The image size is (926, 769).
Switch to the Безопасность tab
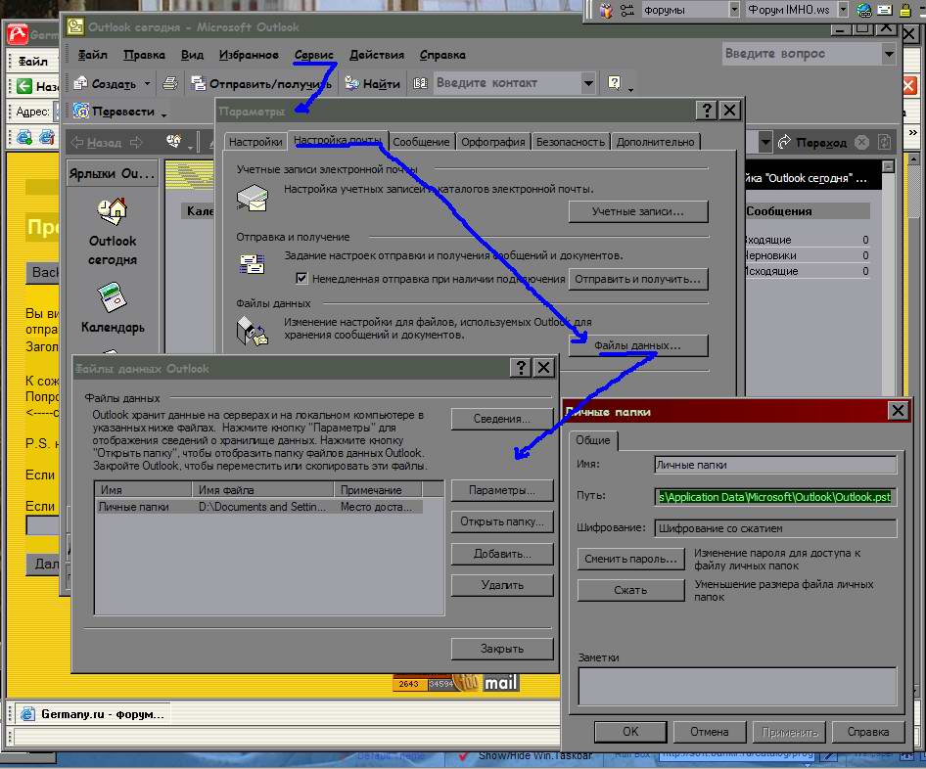pyautogui.click(x=571, y=142)
